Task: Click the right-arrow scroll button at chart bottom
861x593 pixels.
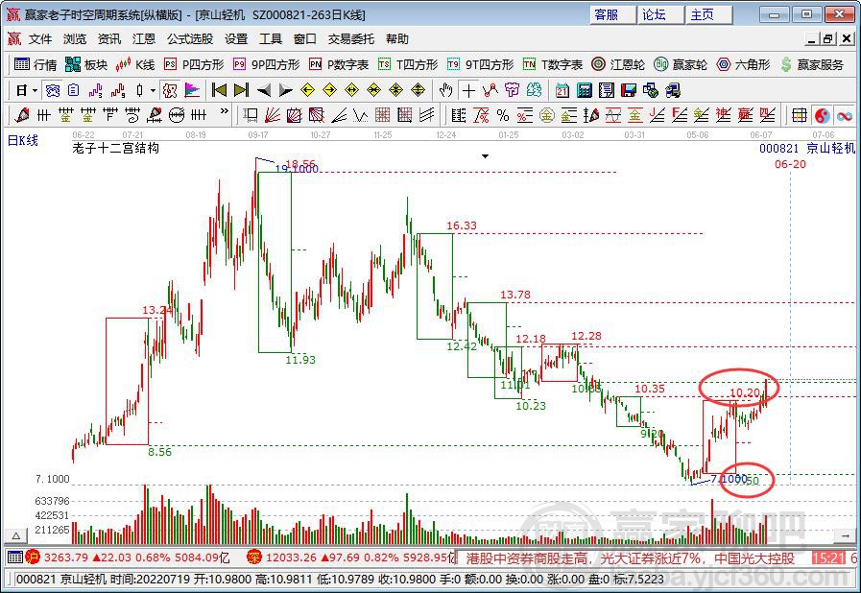Action: coord(845,535)
